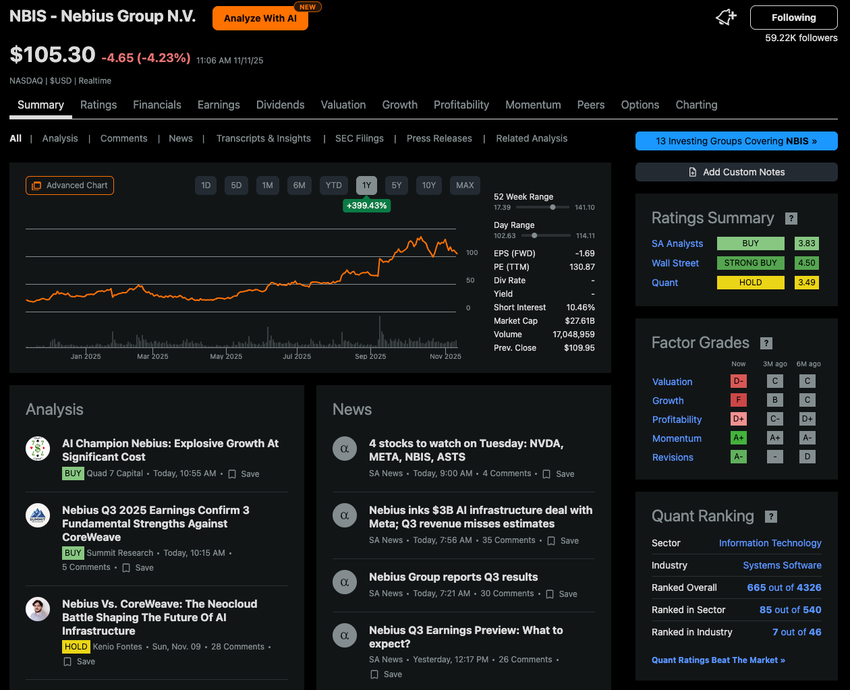This screenshot has width=850, height=690.
Task: Click the price chart line area
Action: coord(242,270)
